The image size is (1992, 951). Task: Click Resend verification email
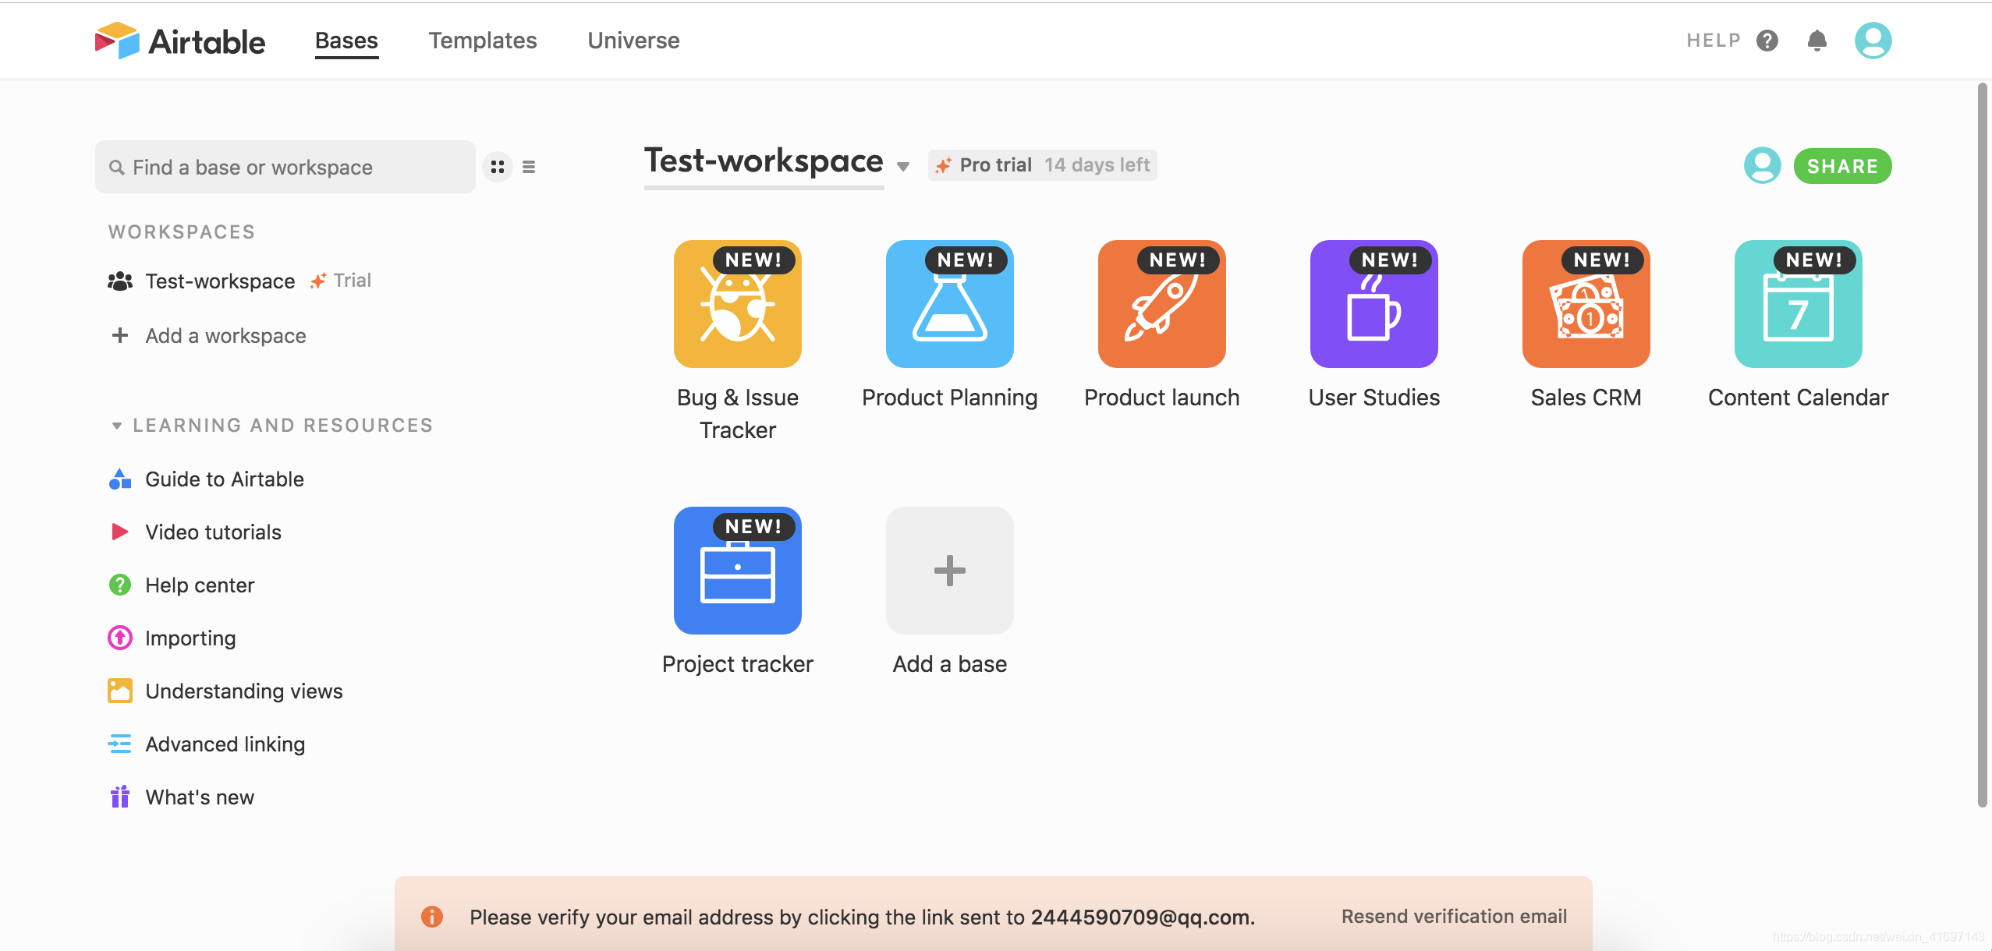pyautogui.click(x=1454, y=917)
